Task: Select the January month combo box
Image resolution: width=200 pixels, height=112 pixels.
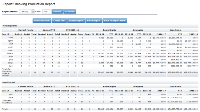Action: tap(27, 11)
